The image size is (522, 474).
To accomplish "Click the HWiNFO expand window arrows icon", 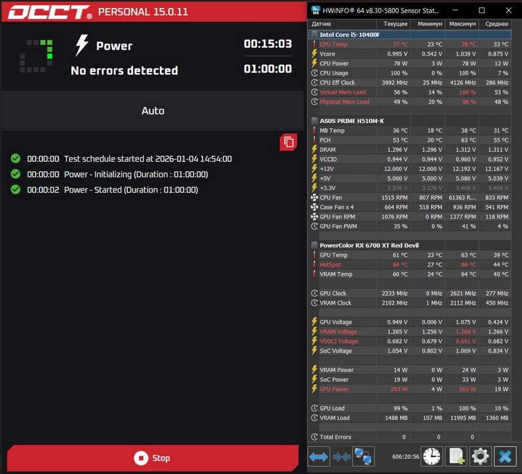I will tap(319, 456).
